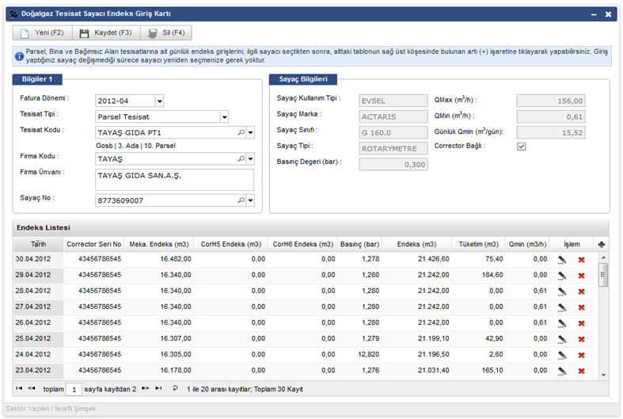Edit the 30.04.2012 row pencil icon
The height and width of the screenshot is (419, 623).
(562, 260)
